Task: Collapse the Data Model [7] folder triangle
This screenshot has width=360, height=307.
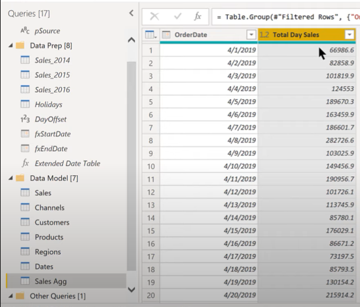Action: pos(10,178)
